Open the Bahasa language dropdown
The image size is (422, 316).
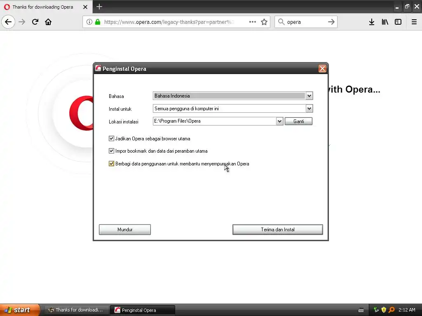click(x=309, y=95)
